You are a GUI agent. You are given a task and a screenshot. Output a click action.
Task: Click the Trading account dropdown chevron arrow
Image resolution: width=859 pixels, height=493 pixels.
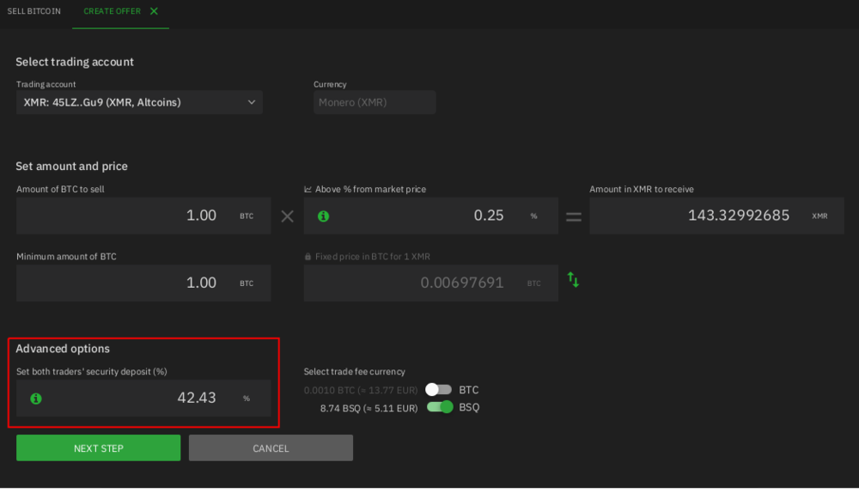[252, 102]
